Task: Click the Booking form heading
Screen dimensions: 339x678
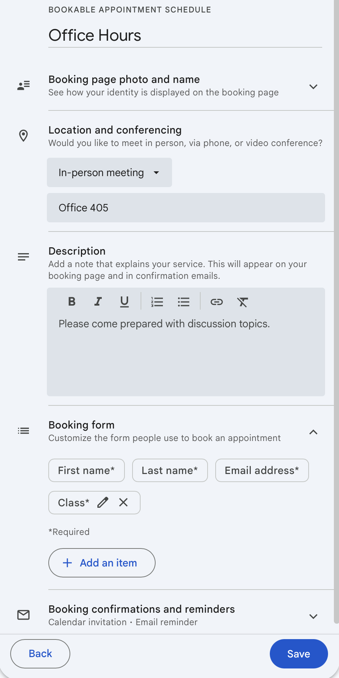Action: pyautogui.click(x=82, y=425)
